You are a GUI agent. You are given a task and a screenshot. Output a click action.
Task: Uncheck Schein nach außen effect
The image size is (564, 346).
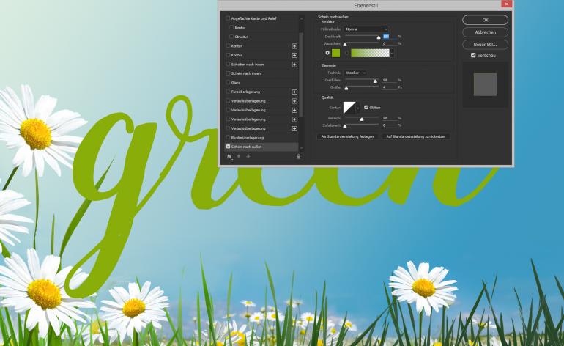click(228, 147)
